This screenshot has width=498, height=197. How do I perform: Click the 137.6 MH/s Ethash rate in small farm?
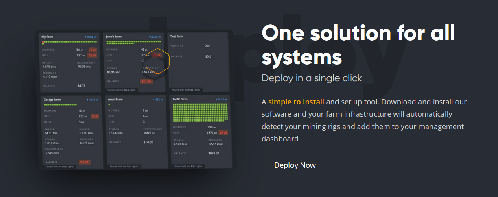point(116,132)
